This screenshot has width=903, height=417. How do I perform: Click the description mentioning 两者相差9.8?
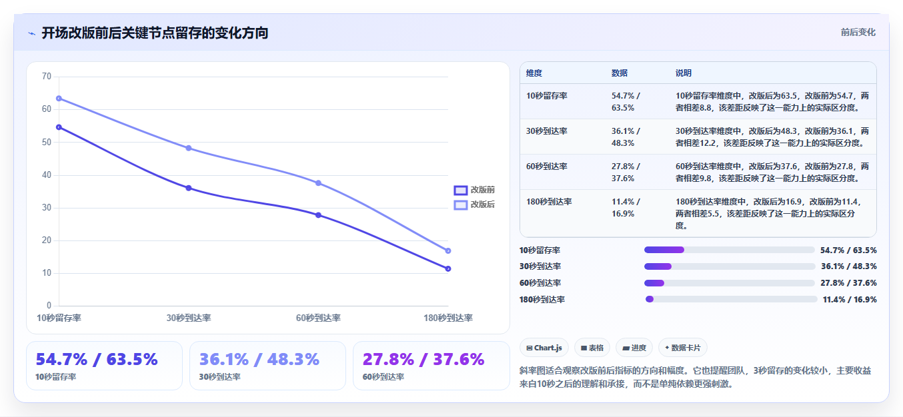772,173
